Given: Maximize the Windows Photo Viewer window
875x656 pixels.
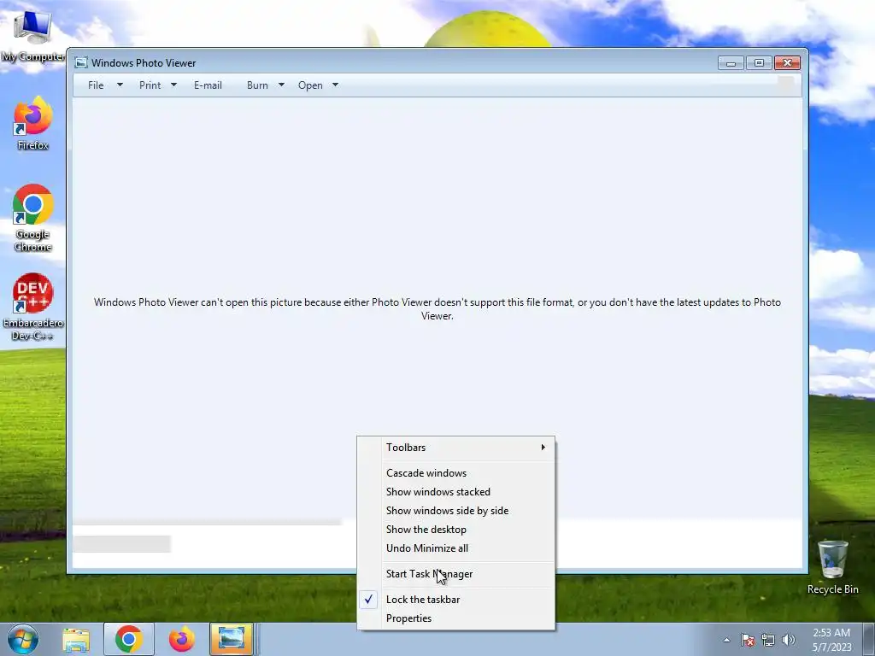Looking at the screenshot, I should [759, 63].
